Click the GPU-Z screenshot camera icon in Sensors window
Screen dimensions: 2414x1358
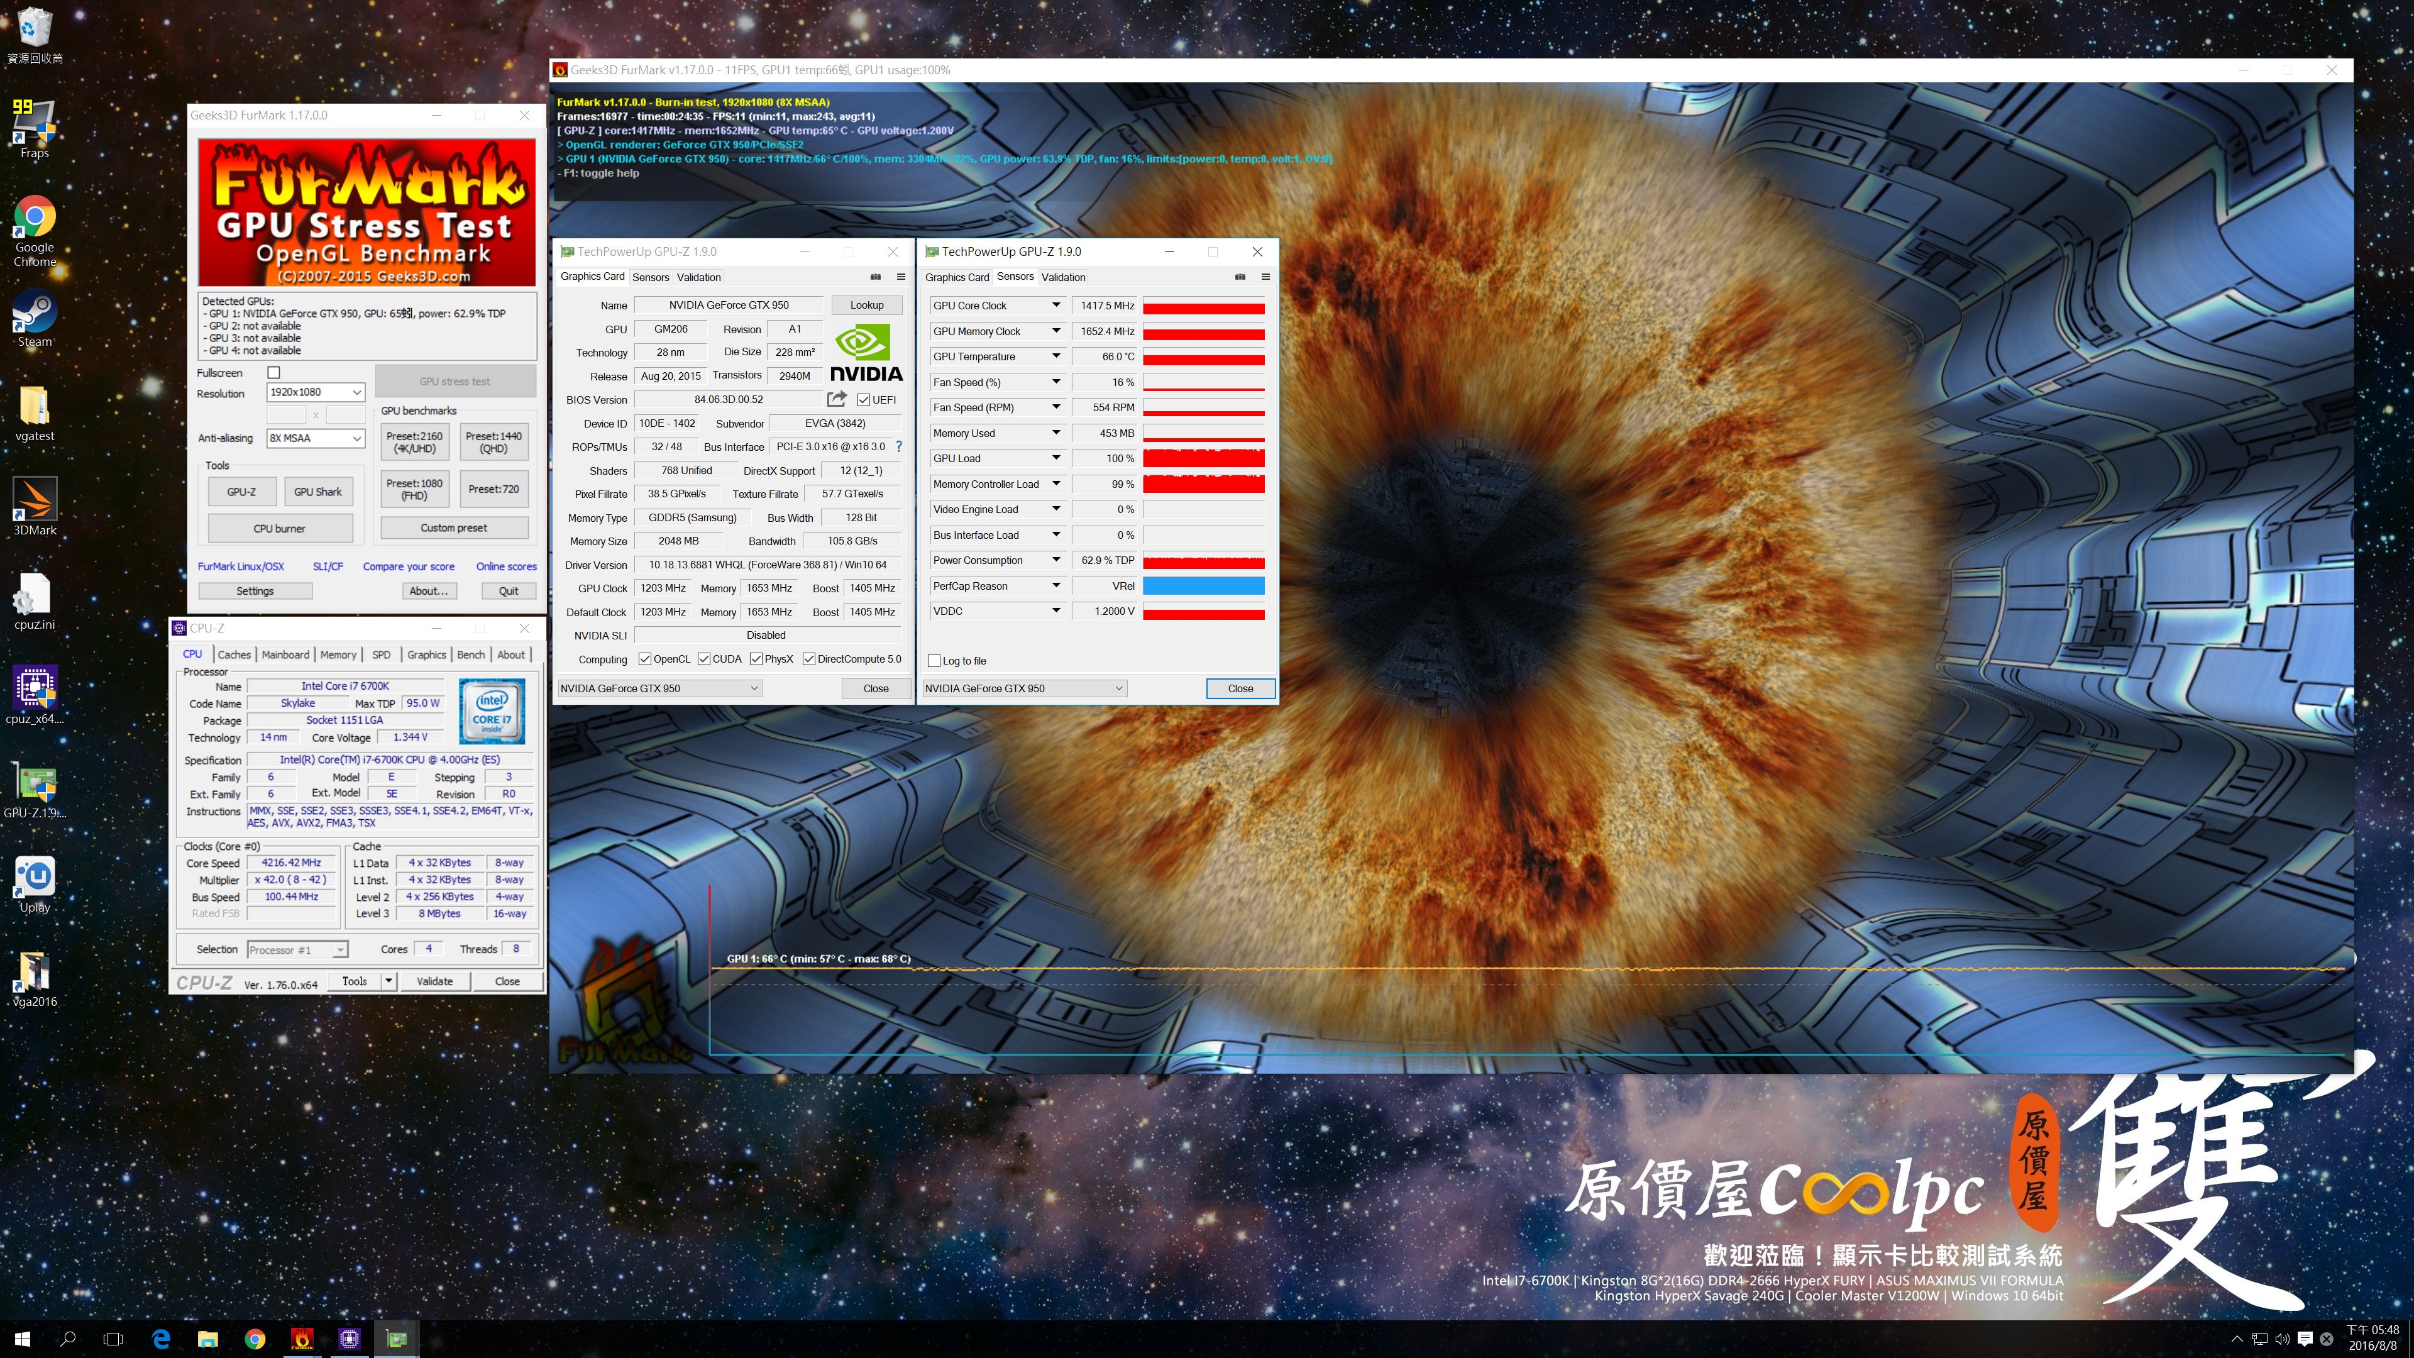[x=1240, y=277]
